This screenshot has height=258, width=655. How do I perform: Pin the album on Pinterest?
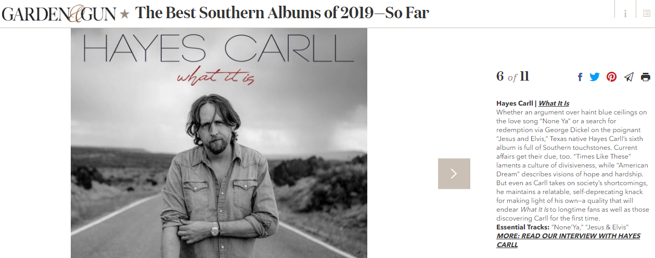pyautogui.click(x=612, y=77)
